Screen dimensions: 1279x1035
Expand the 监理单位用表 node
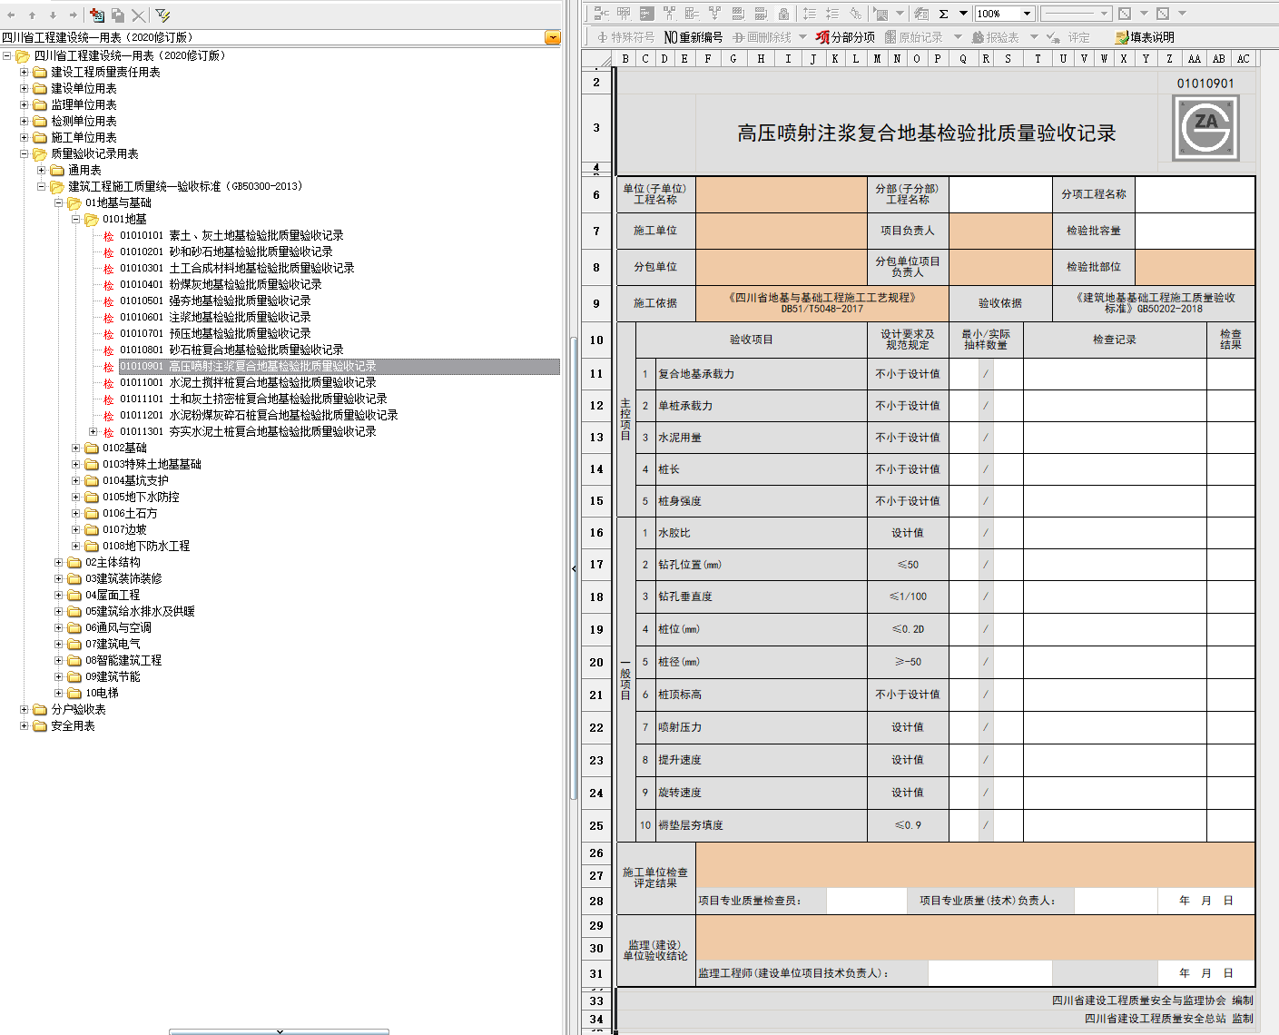pos(25,105)
